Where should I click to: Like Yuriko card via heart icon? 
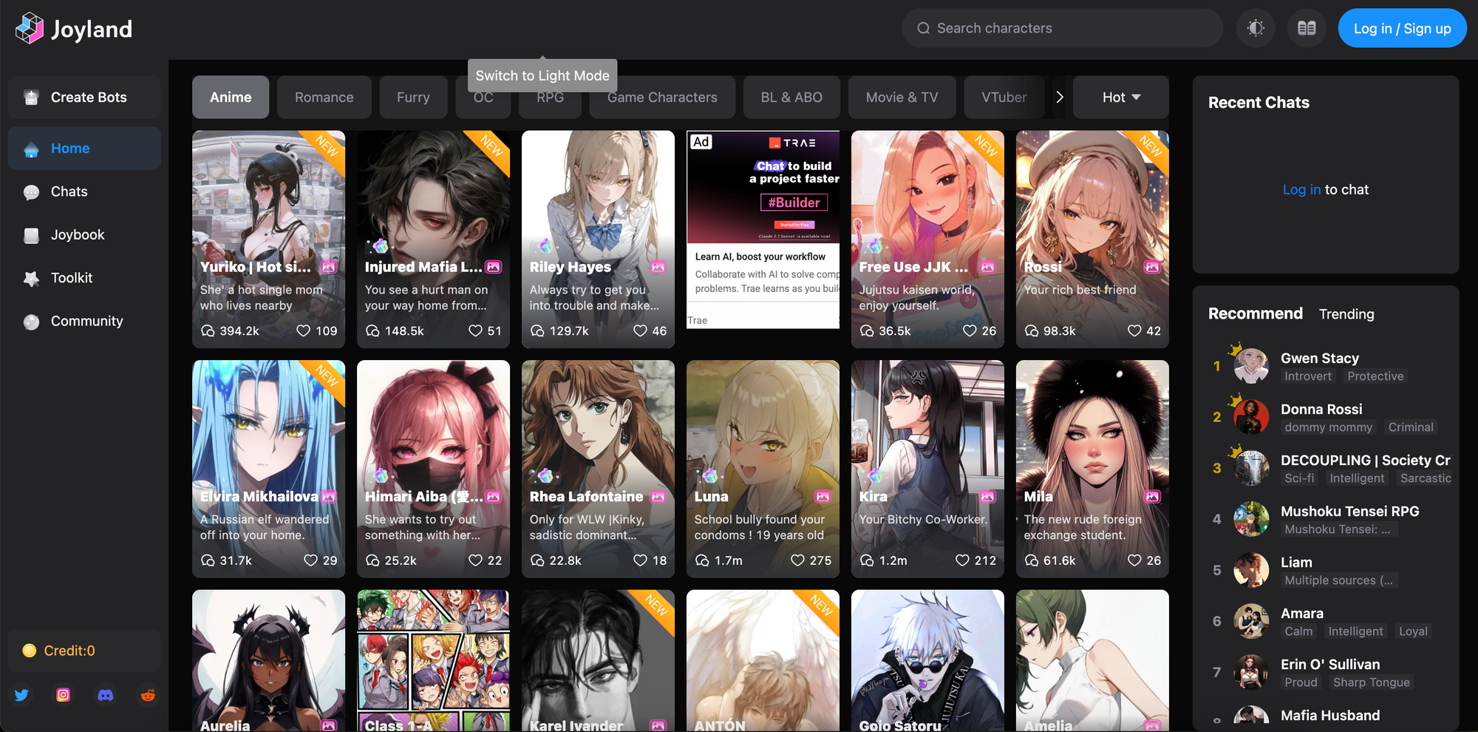coord(303,331)
